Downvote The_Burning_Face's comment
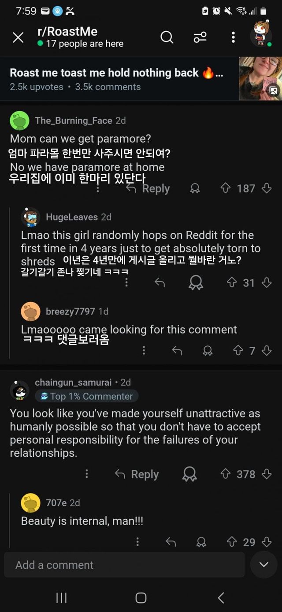Screen dimensions: 282x612 (267, 188)
